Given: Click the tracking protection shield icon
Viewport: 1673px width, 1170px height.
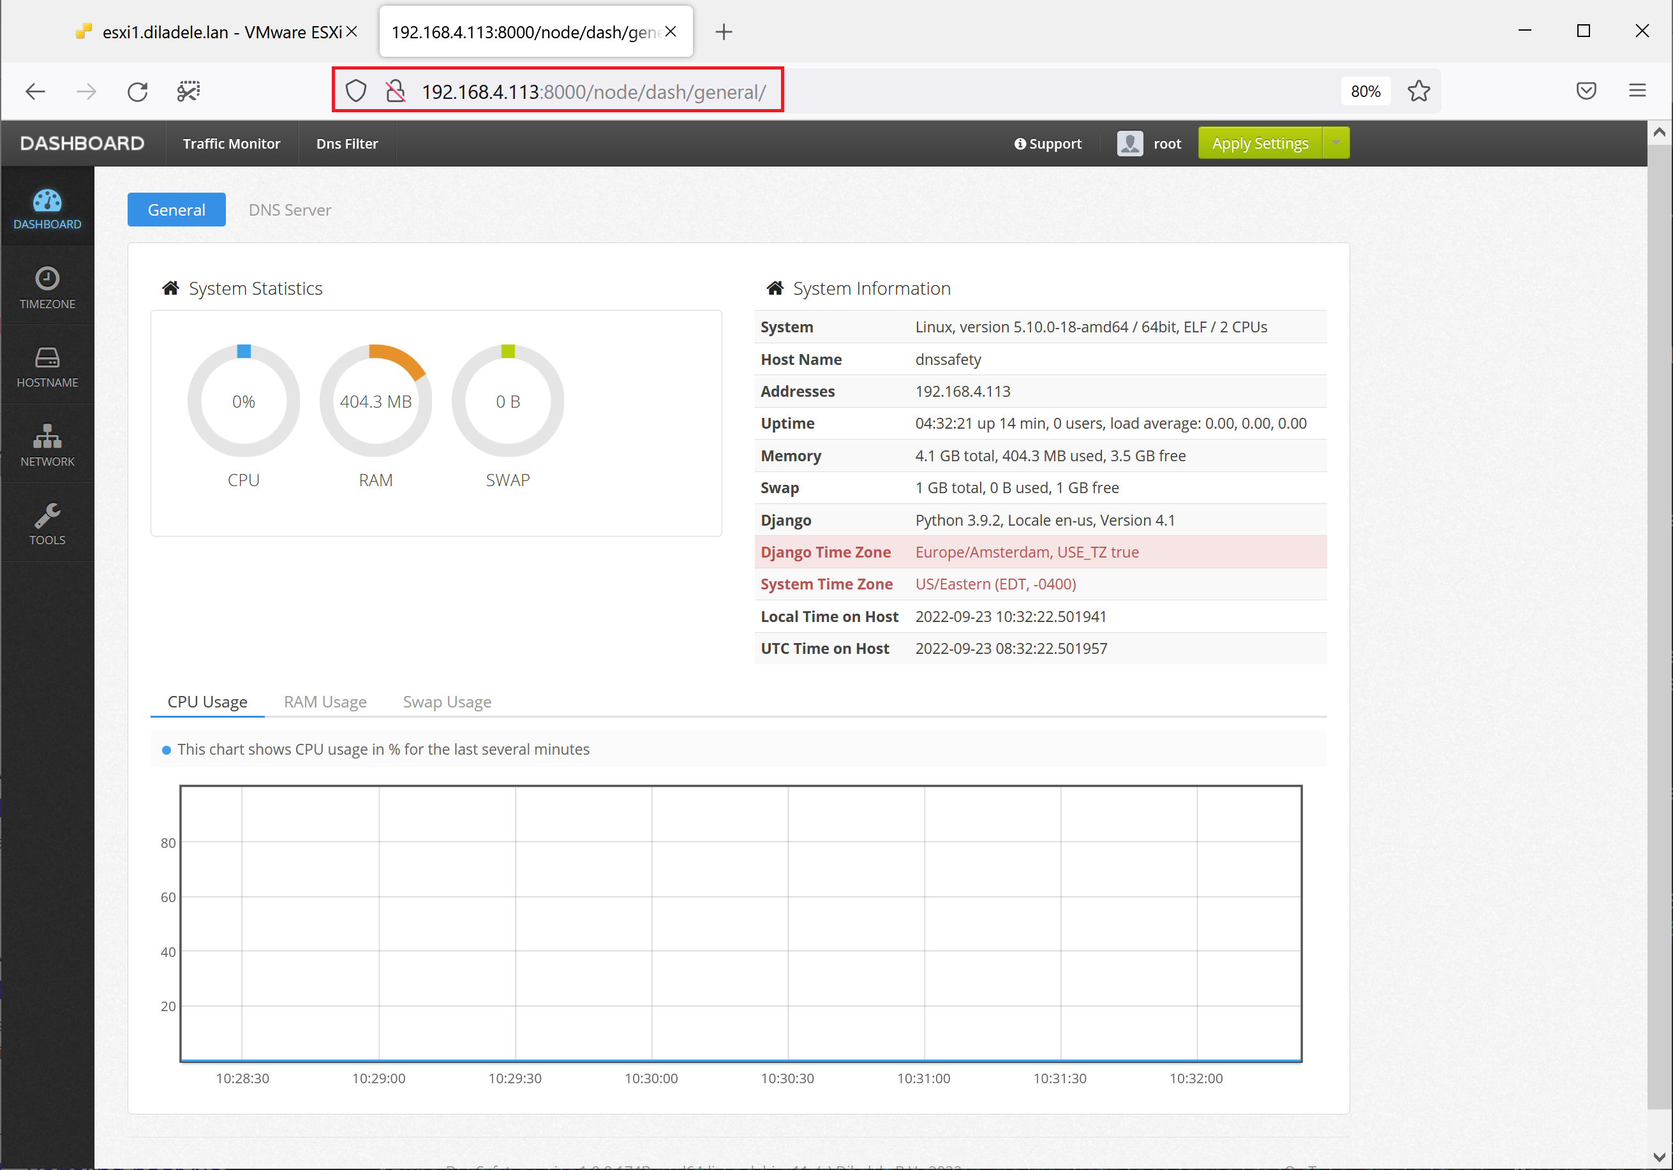Looking at the screenshot, I should 355,91.
